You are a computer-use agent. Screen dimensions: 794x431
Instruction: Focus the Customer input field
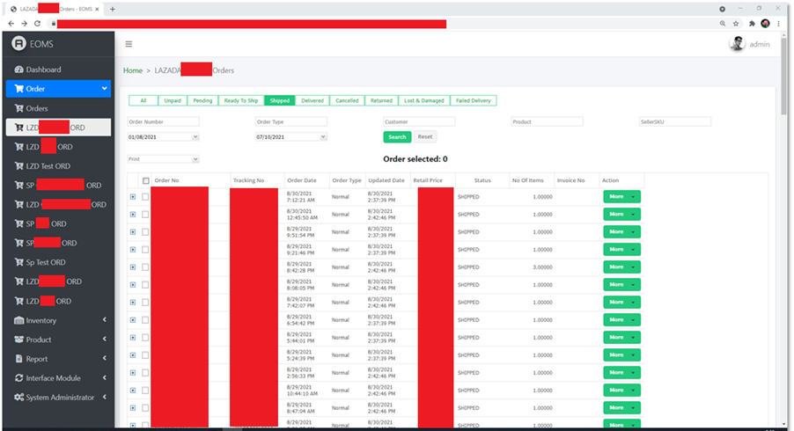click(419, 122)
